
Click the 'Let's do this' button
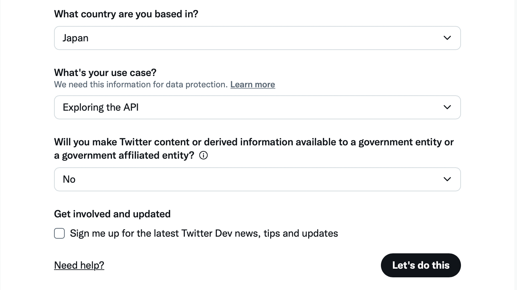point(421,265)
